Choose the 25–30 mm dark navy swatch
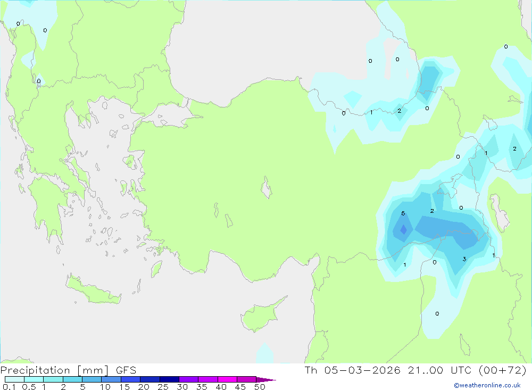Screen dimensions: 532x390 (169, 379)
